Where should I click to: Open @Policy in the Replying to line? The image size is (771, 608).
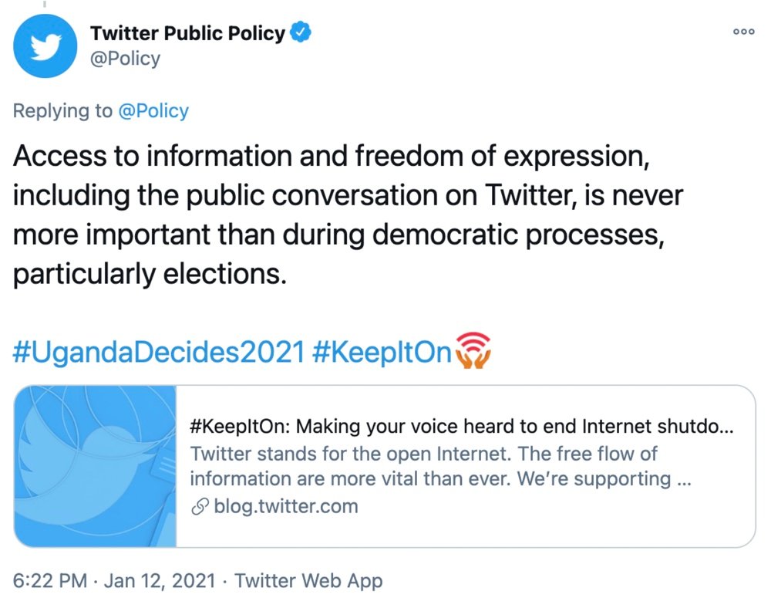click(x=153, y=111)
